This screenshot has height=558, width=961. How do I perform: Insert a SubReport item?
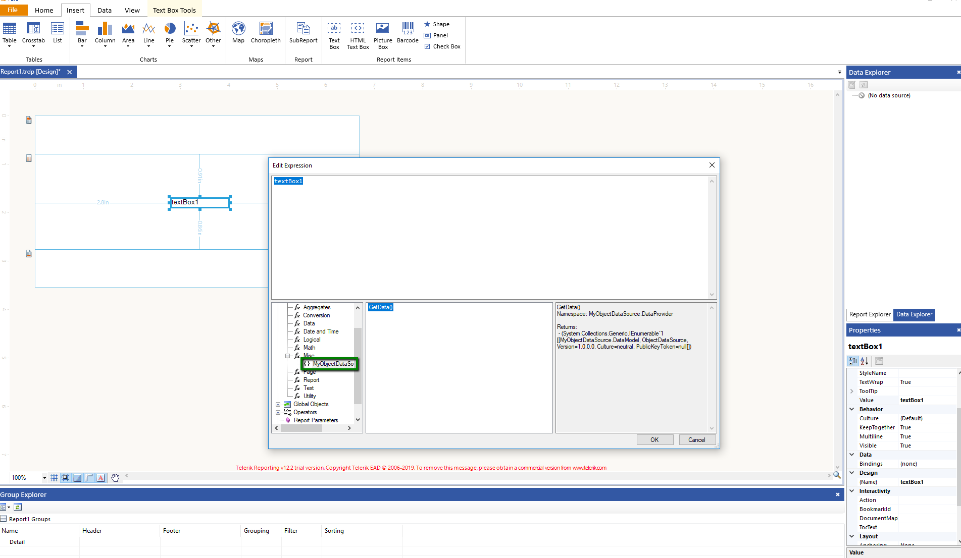pos(303,33)
